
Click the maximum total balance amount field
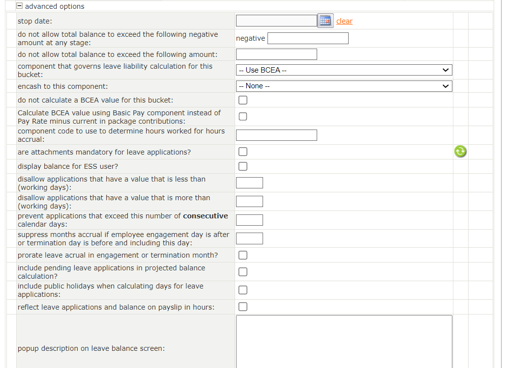[x=276, y=54]
